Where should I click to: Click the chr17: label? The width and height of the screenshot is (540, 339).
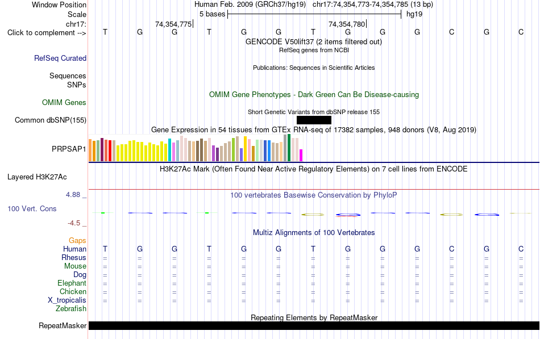click(76, 24)
